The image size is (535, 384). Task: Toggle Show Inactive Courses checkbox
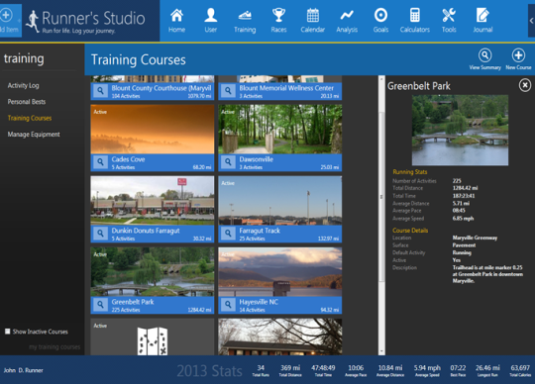pos(8,332)
